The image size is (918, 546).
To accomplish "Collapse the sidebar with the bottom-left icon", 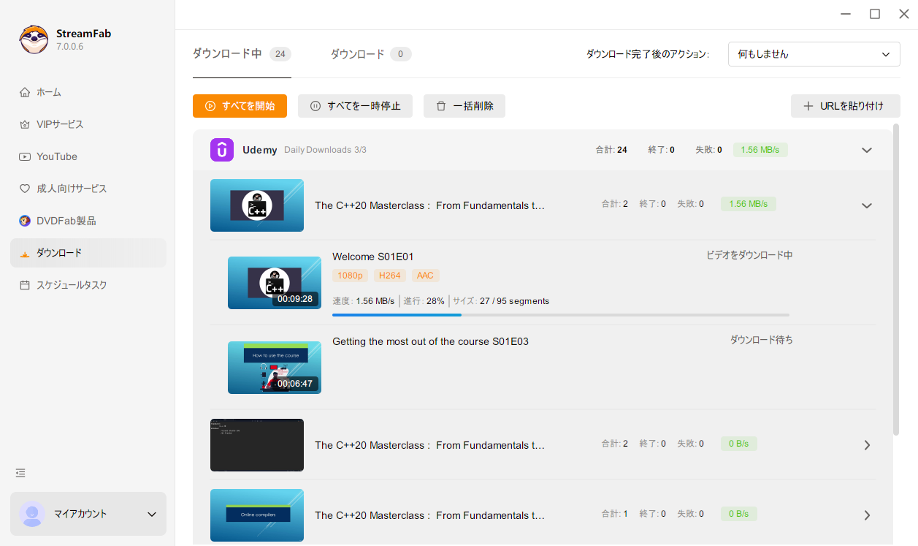I will click(20, 473).
